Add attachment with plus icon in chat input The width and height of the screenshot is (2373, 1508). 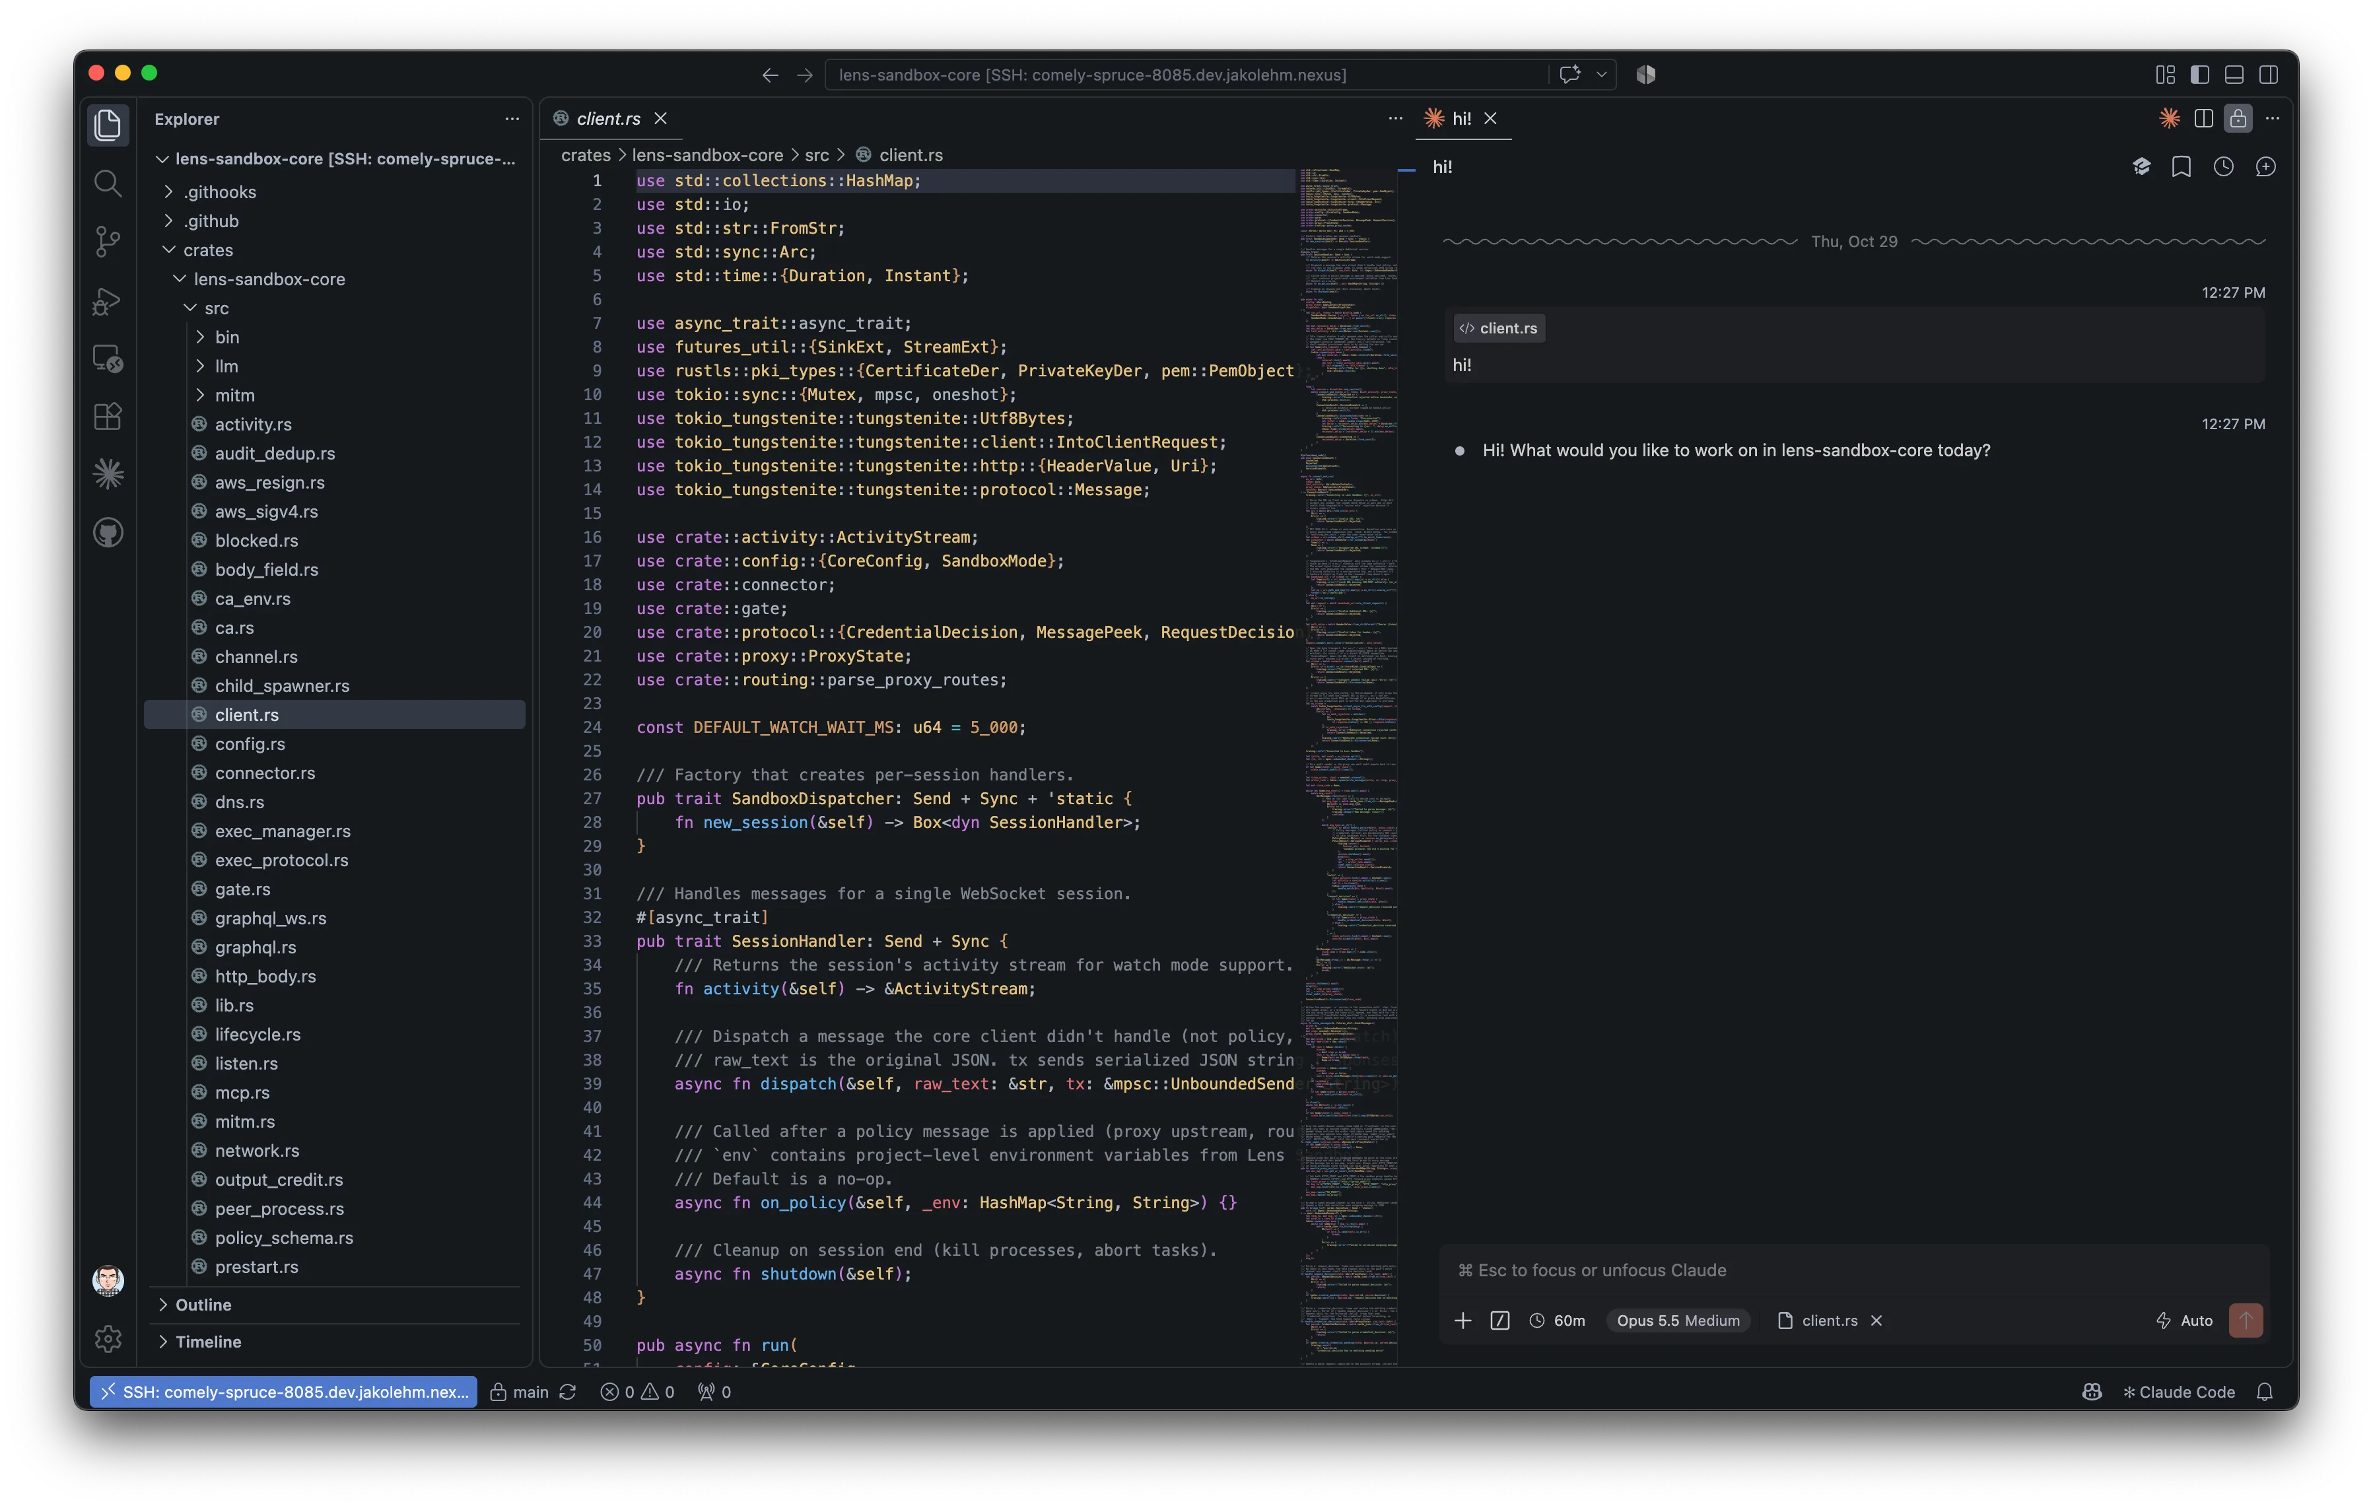1462,1320
